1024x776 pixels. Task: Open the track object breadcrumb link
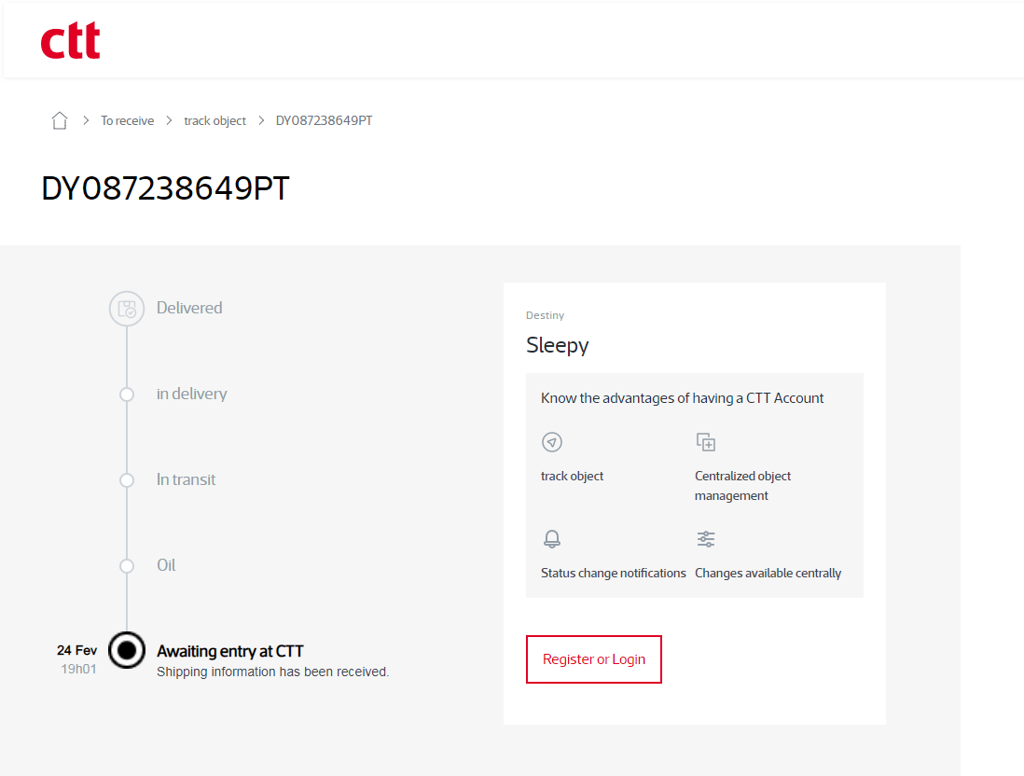(214, 121)
